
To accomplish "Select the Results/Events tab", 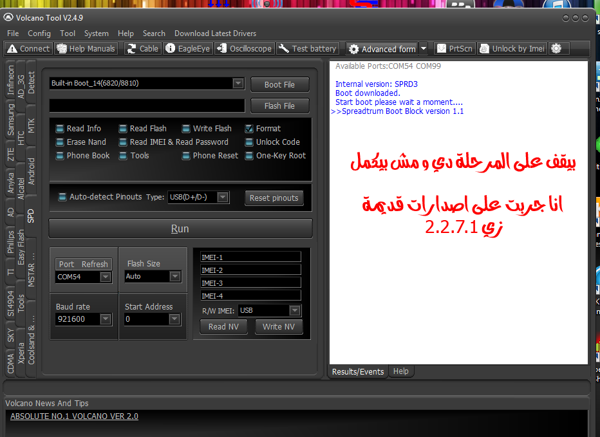I will point(358,371).
